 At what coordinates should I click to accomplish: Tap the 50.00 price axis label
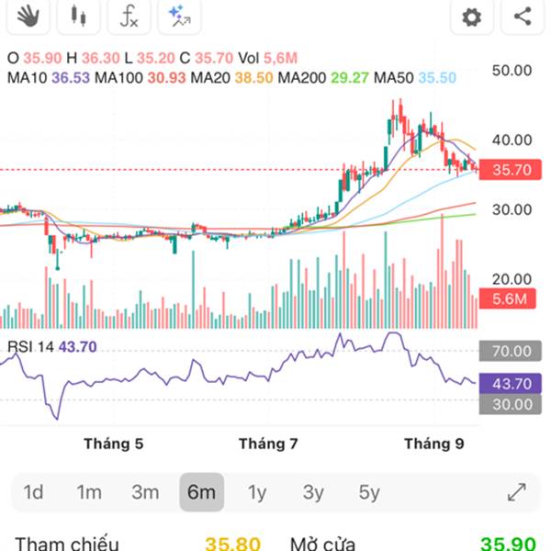click(x=512, y=71)
